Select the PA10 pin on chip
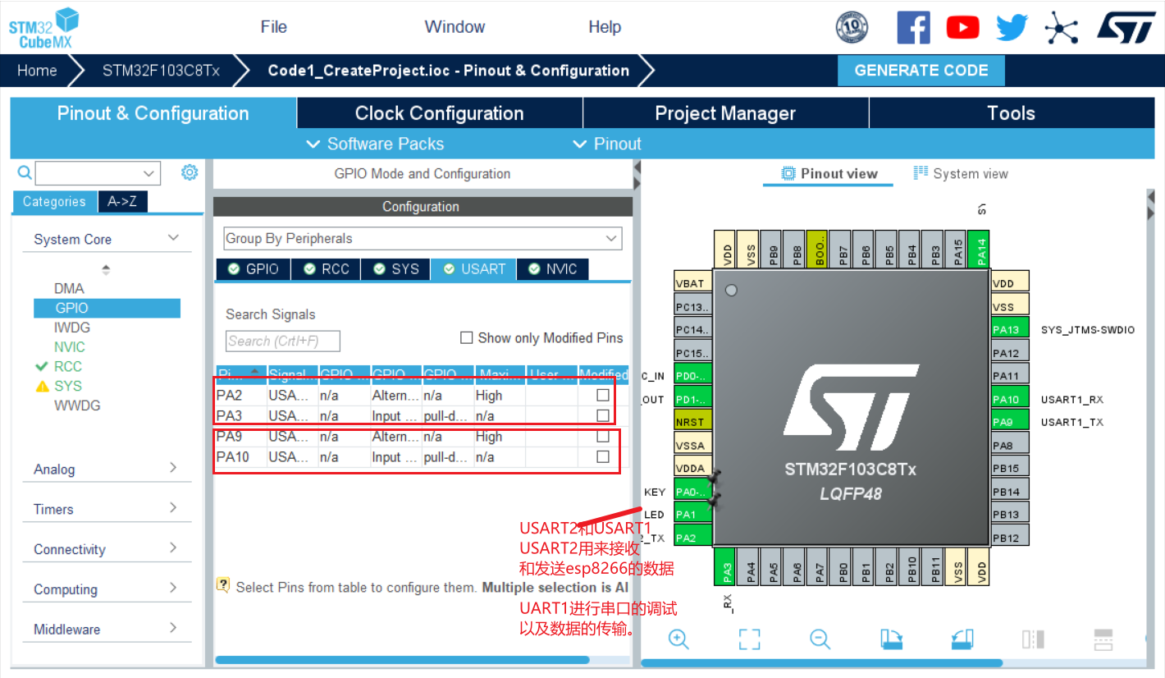This screenshot has height=678, width=1165. click(x=1010, y=399)
